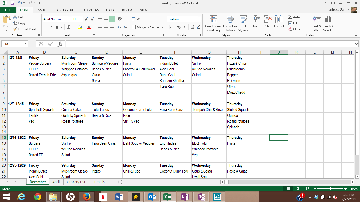Open Cell Styles gallery

pyautogui.click(x=243, y=24)
